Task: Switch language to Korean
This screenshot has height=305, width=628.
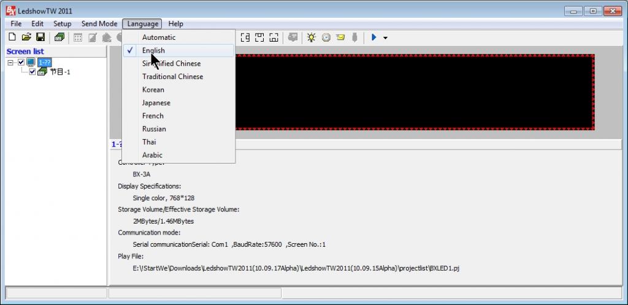Action: tap(178, 89)
